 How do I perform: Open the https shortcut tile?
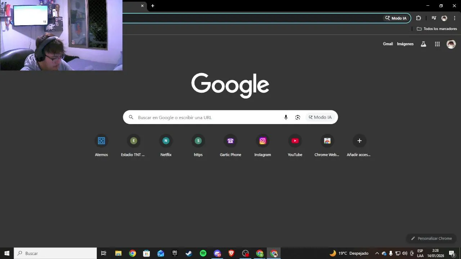pos(198,146)
